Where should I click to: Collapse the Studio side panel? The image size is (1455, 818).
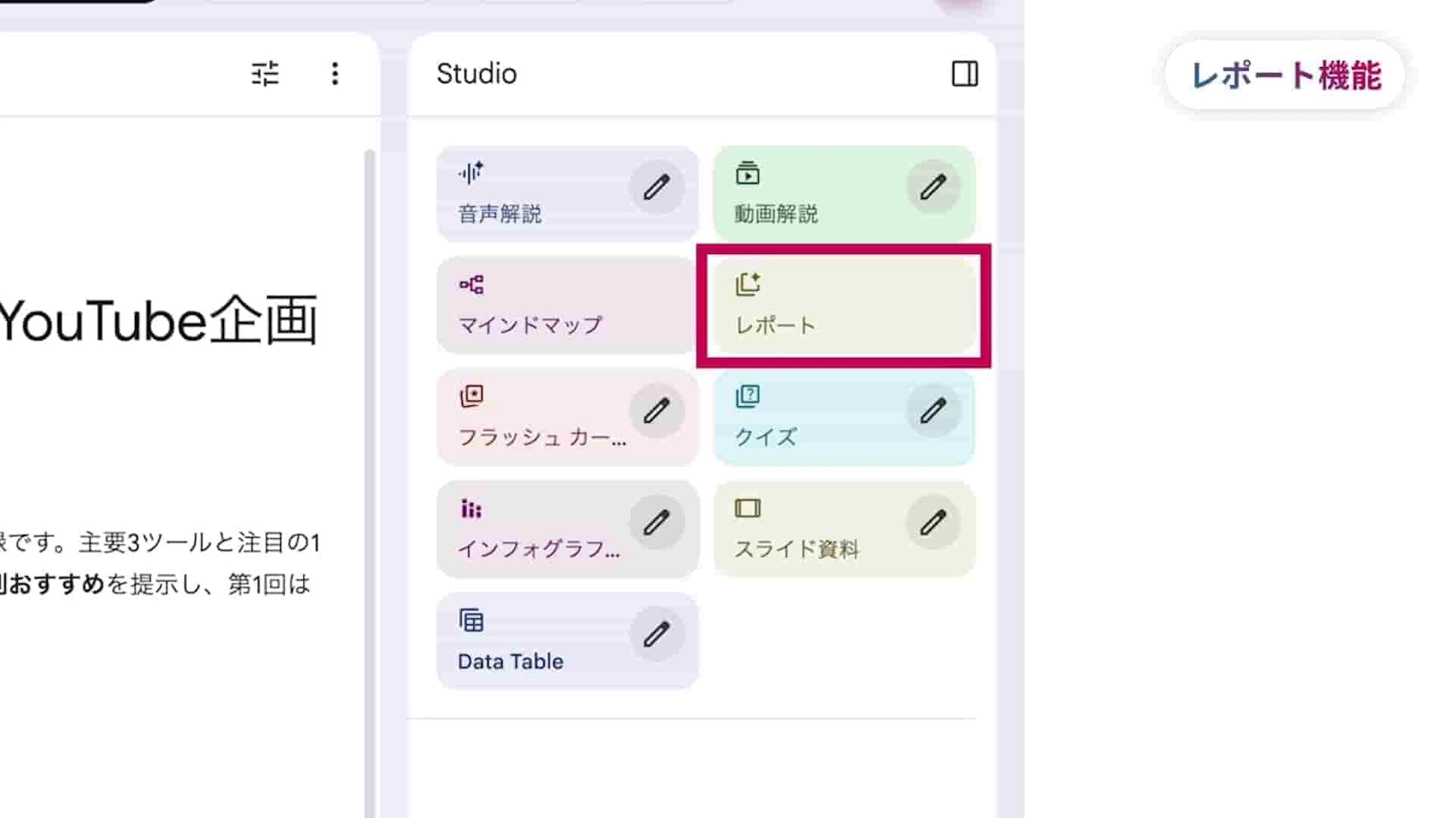(x=964, y=74)
